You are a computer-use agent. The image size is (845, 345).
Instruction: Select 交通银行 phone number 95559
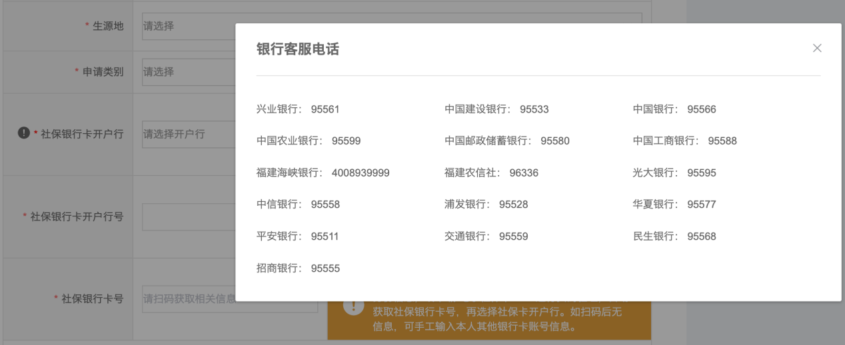pos(513,236)
